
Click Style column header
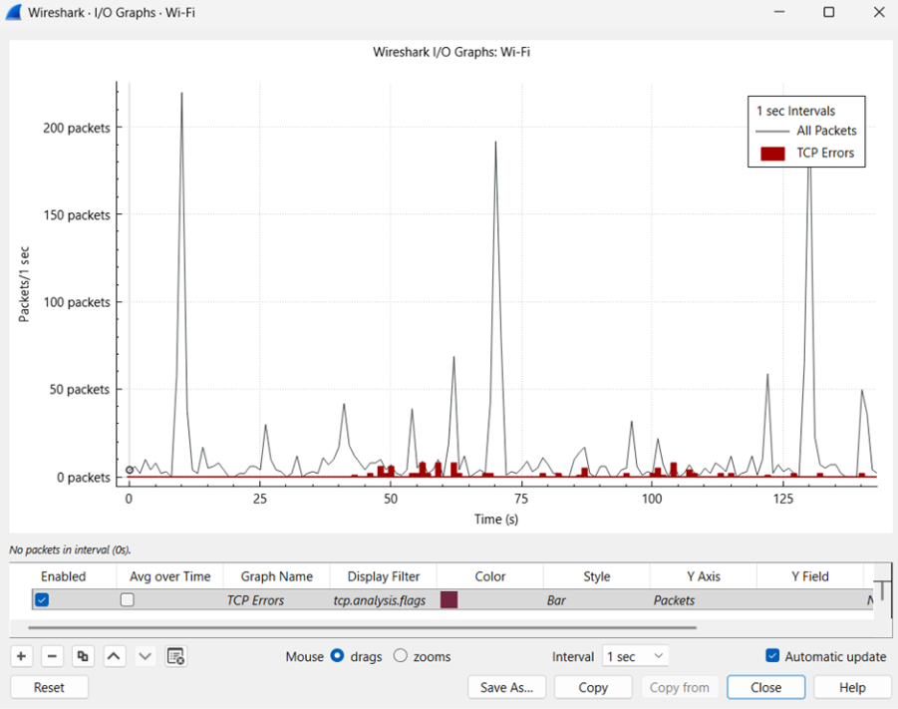597,576
